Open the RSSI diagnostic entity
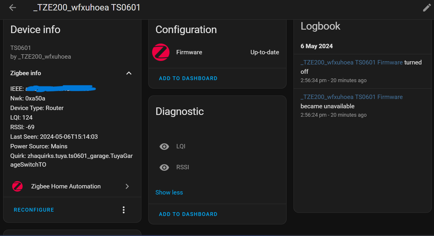This screenshot has height=236, width=434. [183, 167]
